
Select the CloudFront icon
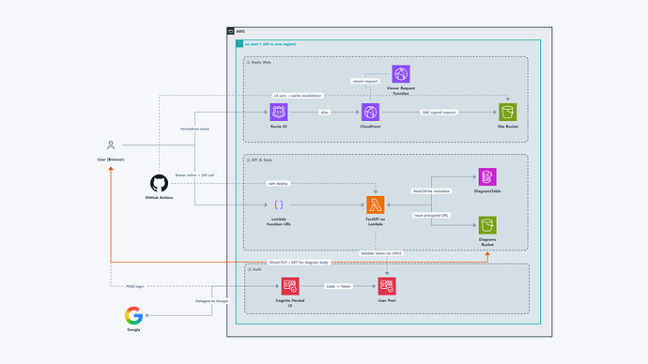pos(370,113)
